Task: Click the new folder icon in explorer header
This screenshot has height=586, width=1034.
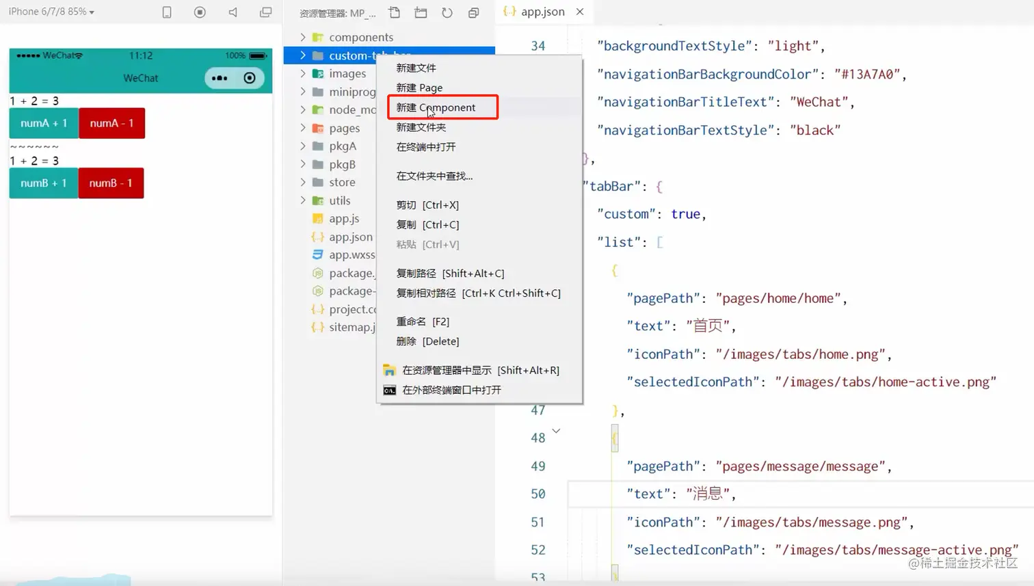Action: [x=421, y=12]
